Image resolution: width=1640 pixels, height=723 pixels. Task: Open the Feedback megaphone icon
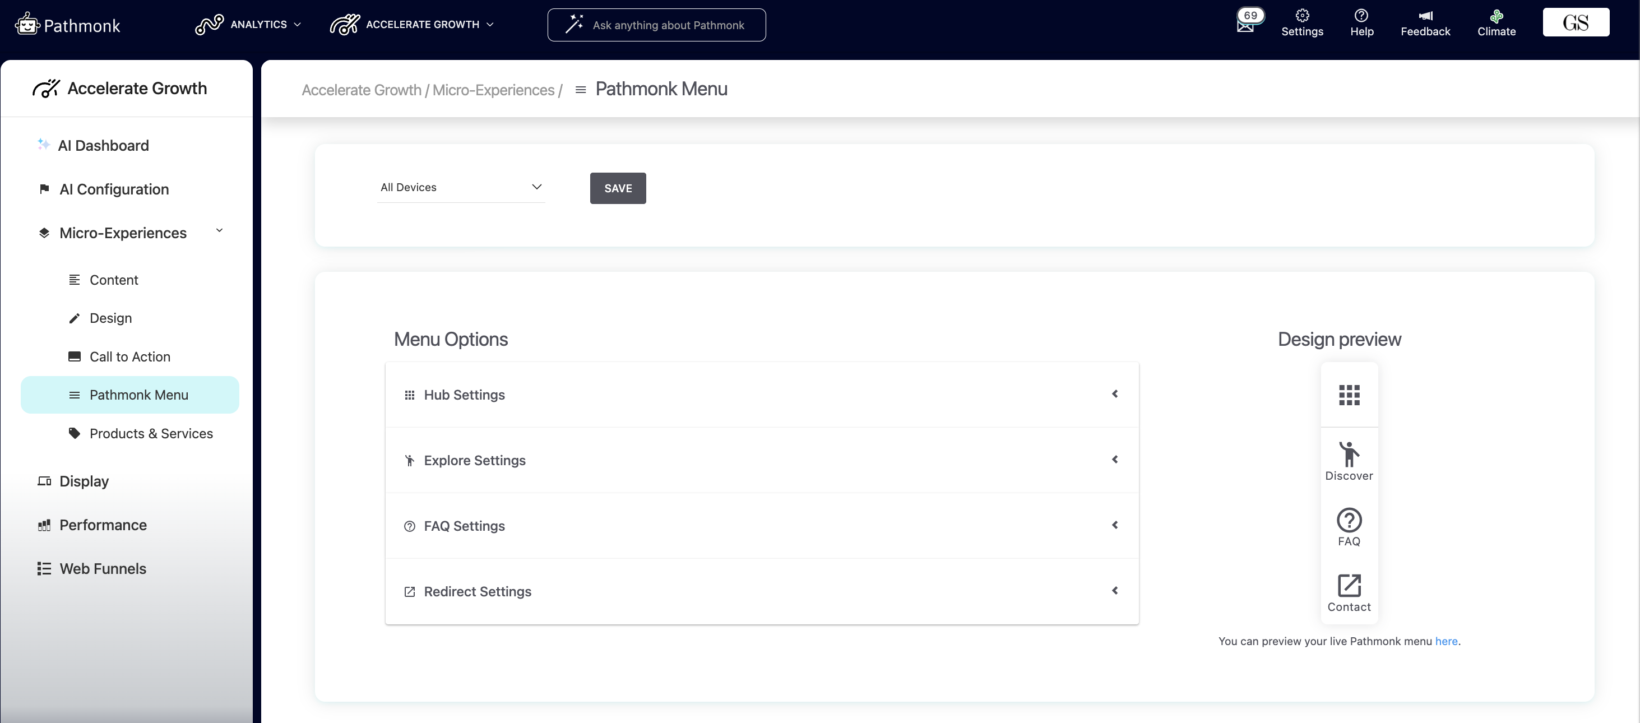[1425, 16]
